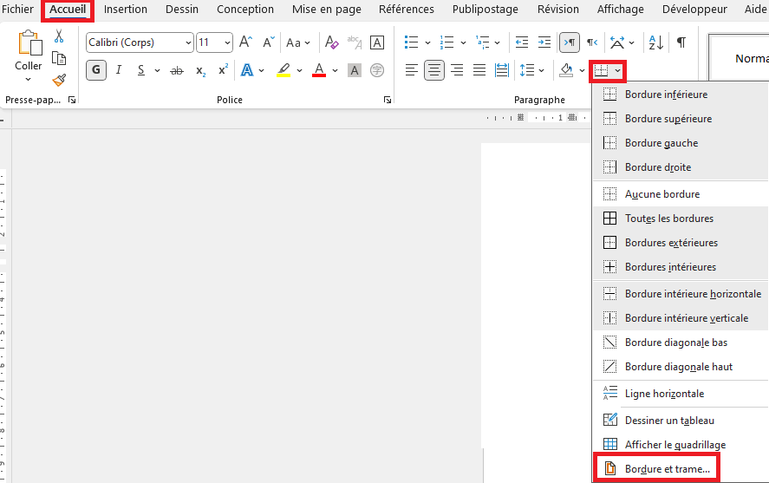This screenshot has height=483, width=769.
Task: Decrease font size with the smaller A icon
Action: coord(268,42)
